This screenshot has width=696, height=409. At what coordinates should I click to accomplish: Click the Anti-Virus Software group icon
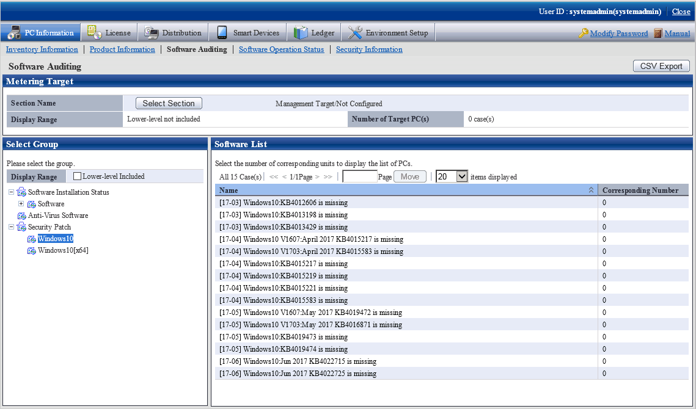(21, 215)
